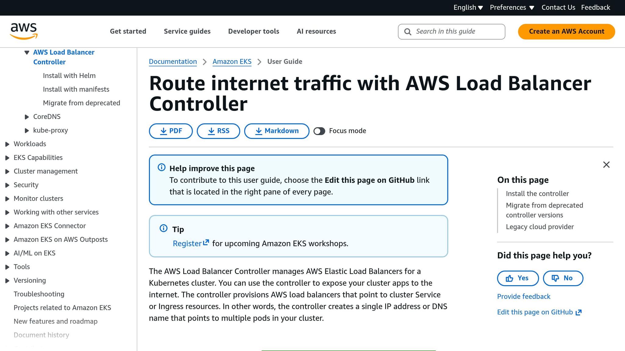The image size is (625, 351).
Task: Toggle Focus mode switch
Action: [x=319, y=131]
